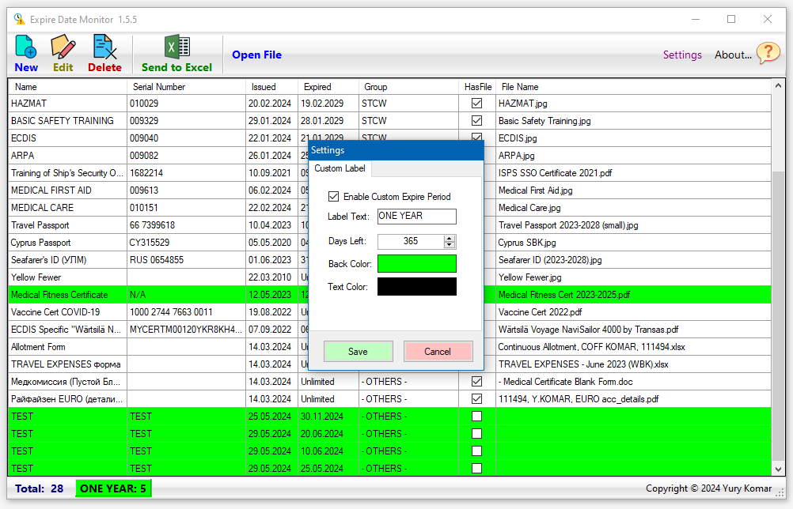The image size is (793, 509).
Task: Sort by Group column header
Action: pyautogui.click(x=408, y=87)
